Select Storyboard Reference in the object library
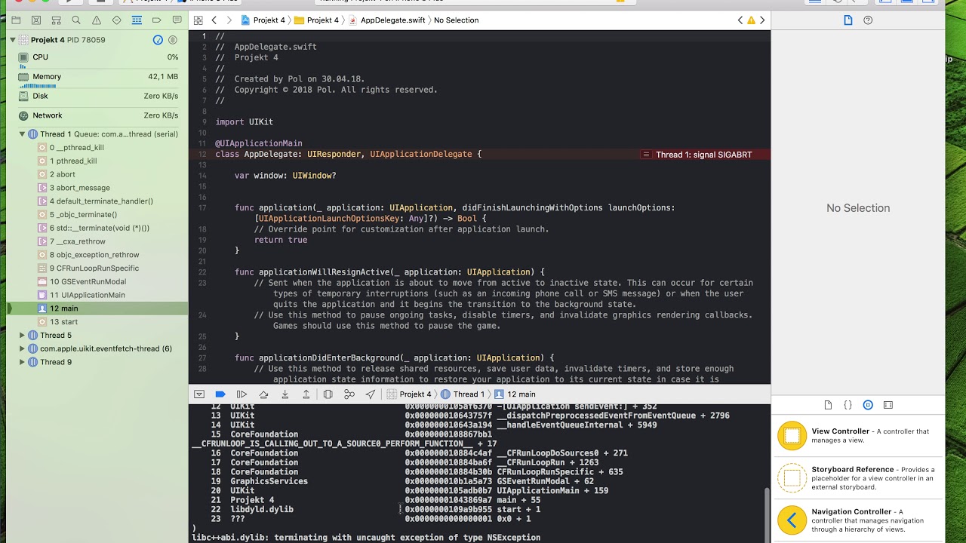Screen dimensions: 966x543 (x=858, y=478)
